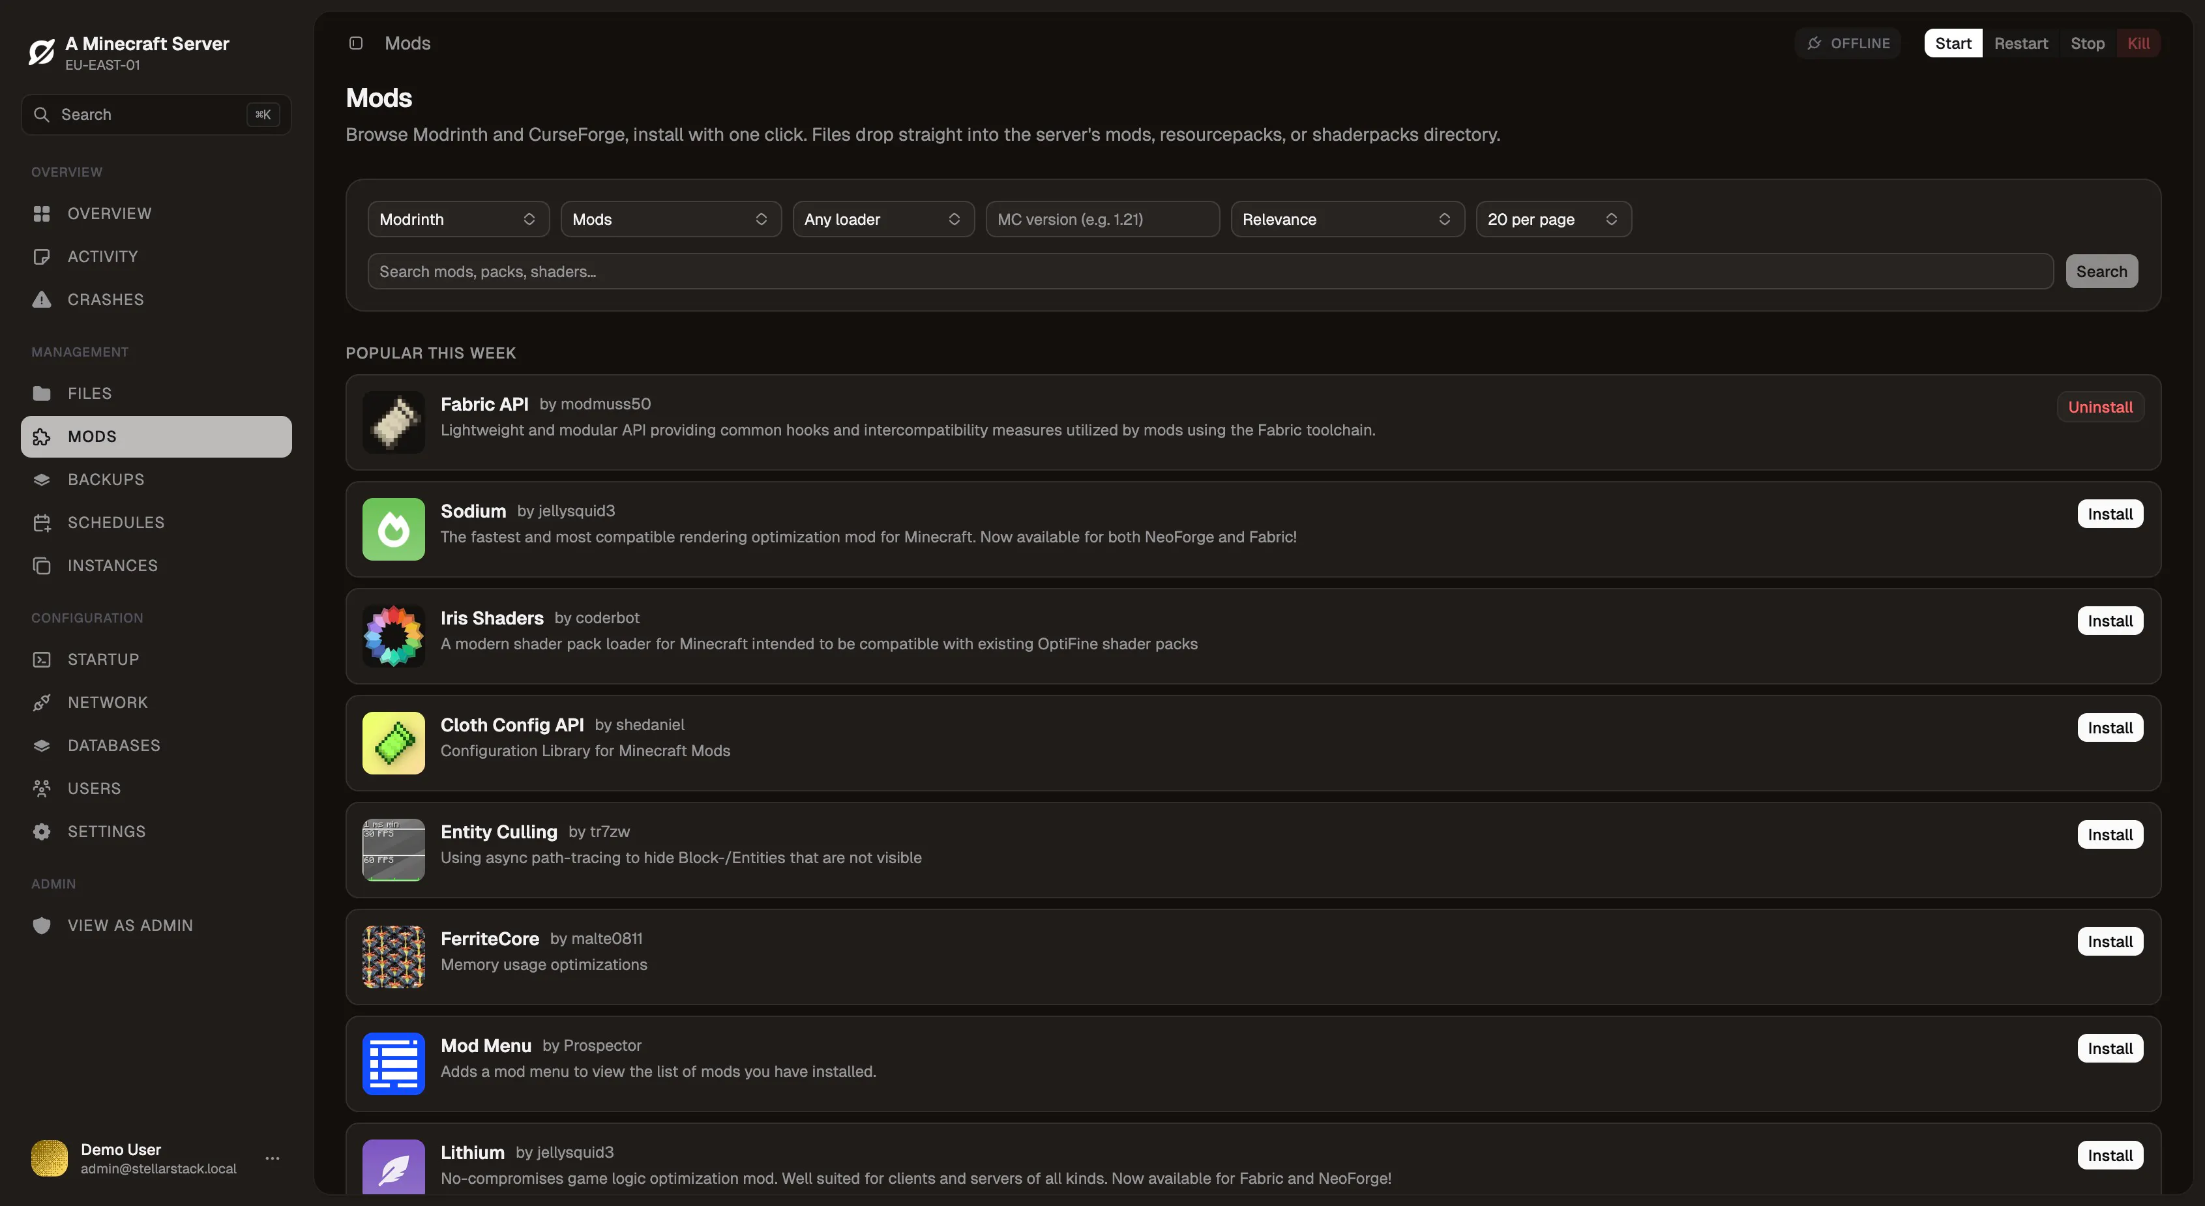Viewport: 2205px width, 1206px height.
Task: Go to Schedules
Action: pos(156,523)
